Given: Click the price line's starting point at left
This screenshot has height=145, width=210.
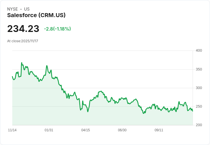Looking at the screenshot, I should pos(12,76).
